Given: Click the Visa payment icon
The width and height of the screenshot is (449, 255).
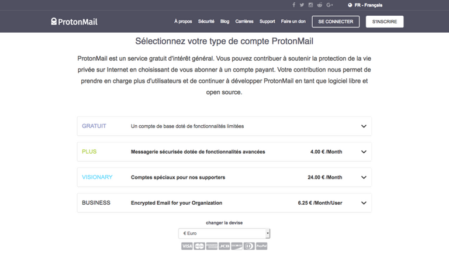Looking at the screenshot, I should click(x=187, y=246).
